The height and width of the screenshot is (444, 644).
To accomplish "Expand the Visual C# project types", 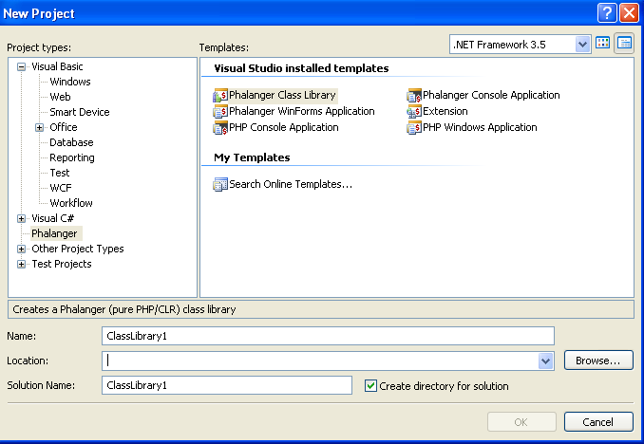I will tap(22, 218).
